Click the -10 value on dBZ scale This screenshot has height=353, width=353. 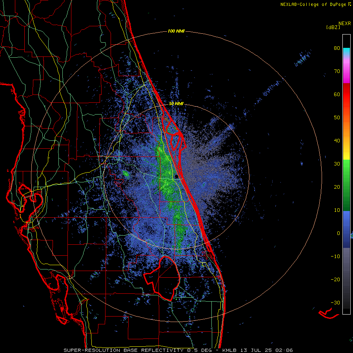(335, 257)
